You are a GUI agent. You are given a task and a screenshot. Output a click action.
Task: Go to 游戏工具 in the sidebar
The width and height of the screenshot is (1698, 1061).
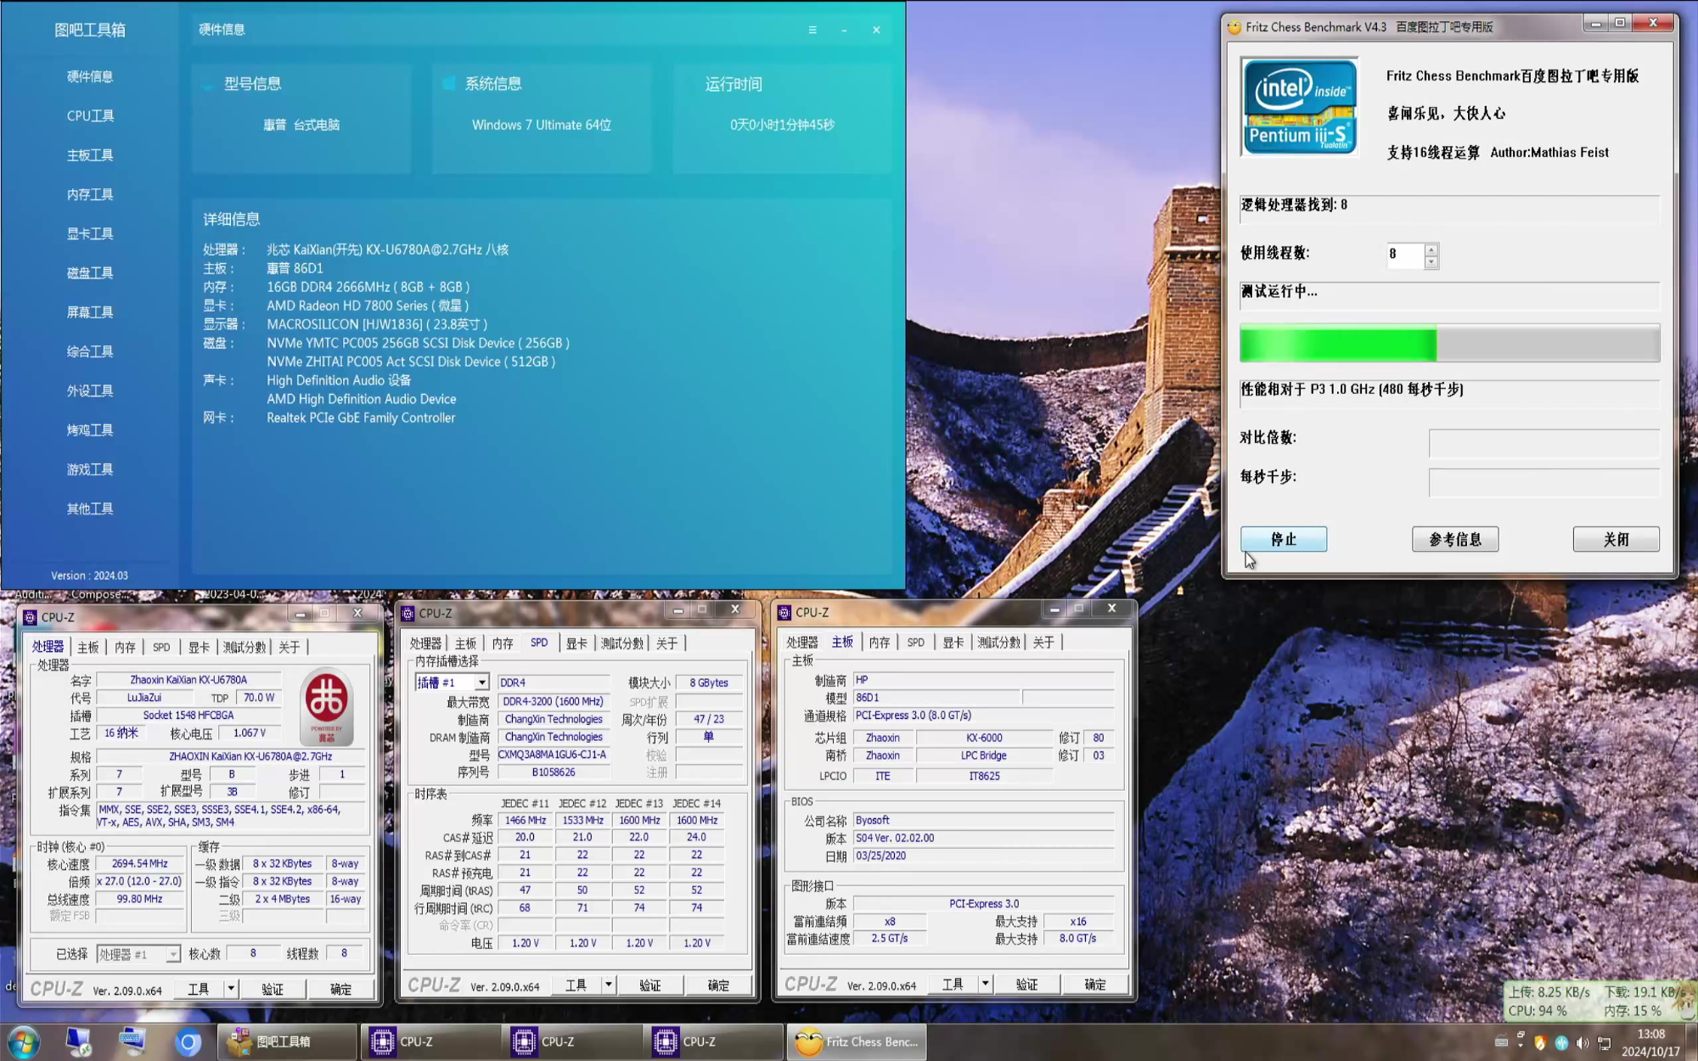[90, 469]
